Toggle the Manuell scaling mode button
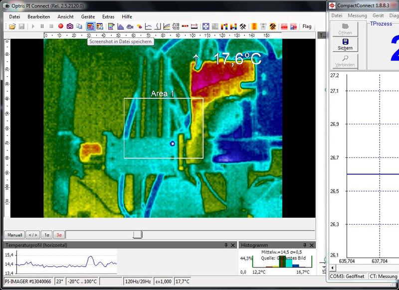The image size is (399, 290). point(14,235)
